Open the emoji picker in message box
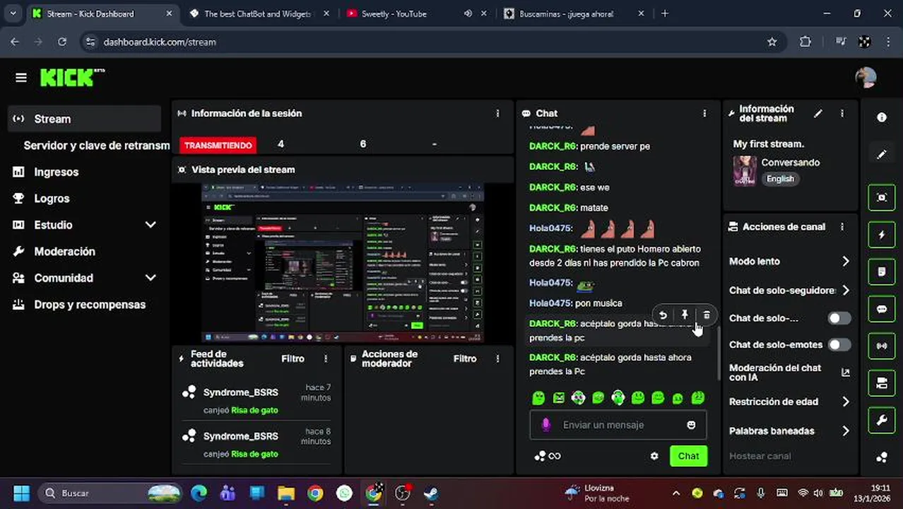 (x=691, y=425)
